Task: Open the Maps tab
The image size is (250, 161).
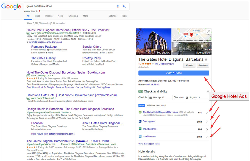Action: (37, 16)
